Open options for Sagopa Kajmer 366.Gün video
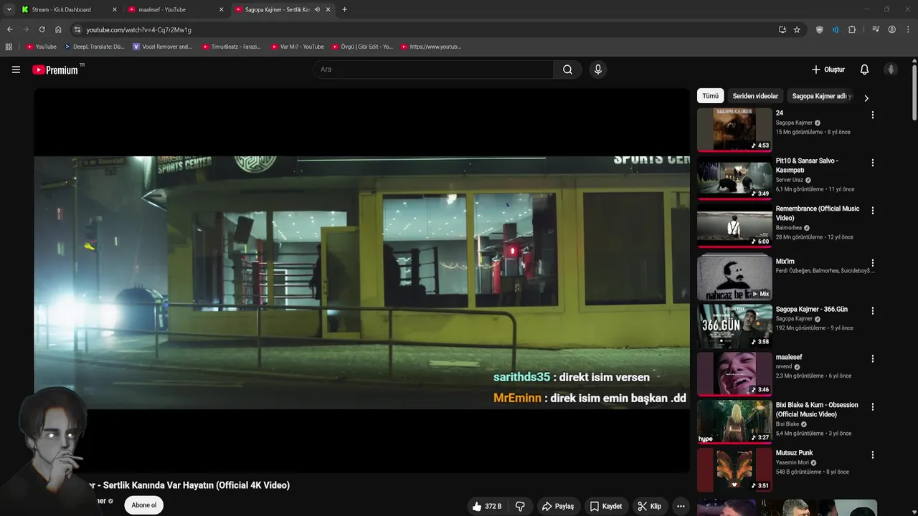Viewport: 918px width, 516px height. point(872,311)
